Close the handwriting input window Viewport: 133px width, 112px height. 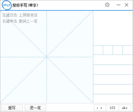[126, 5]
